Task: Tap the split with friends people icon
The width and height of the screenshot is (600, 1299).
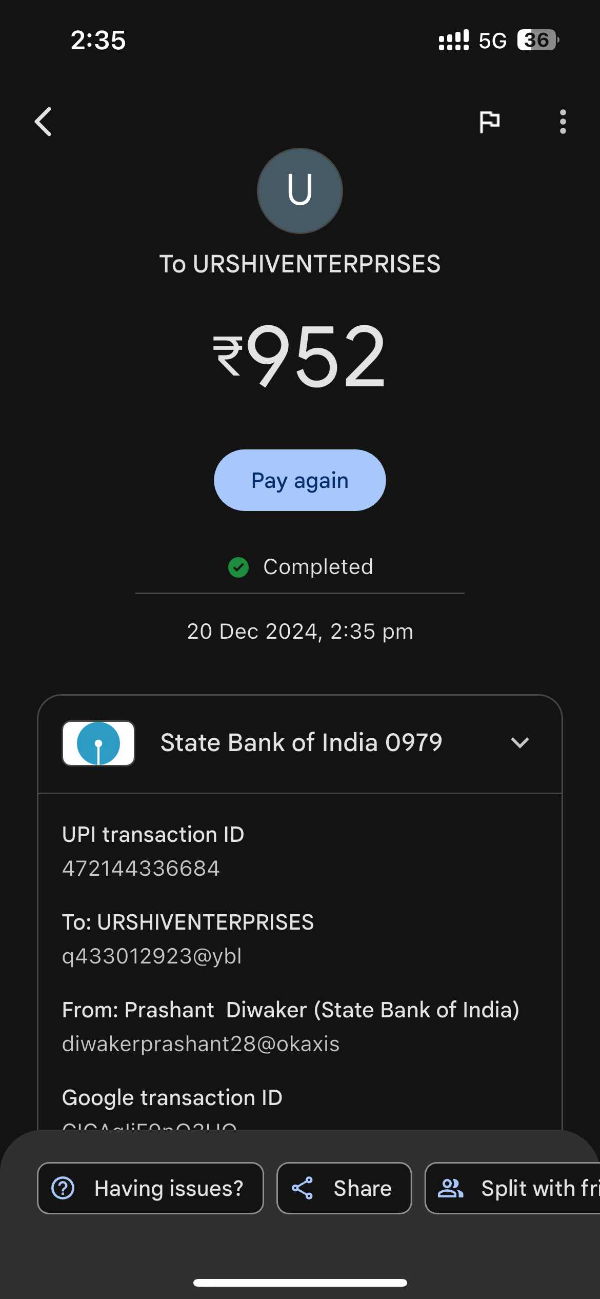Action: point(450,1188)
